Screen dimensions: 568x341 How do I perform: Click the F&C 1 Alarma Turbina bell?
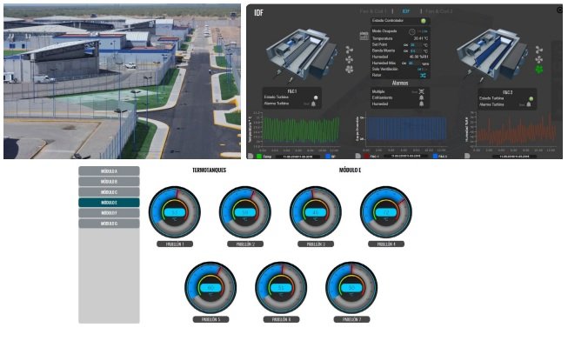pyautogui.click(x=313, y=104)
